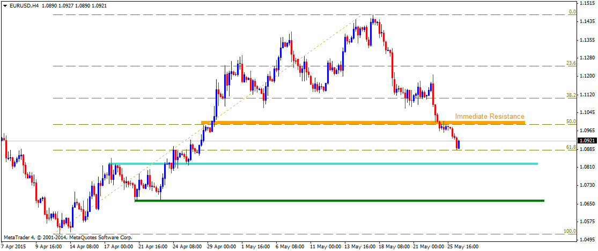598x251 pixels.
Task: Click the 23.6 Fibonacci level label
Action: point(571,63)
